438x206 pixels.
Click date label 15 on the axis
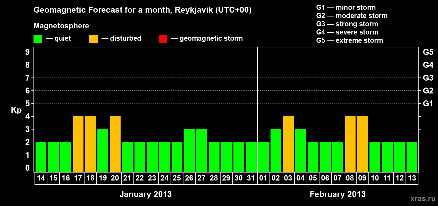pyautogui.click(x=53, y=178)
